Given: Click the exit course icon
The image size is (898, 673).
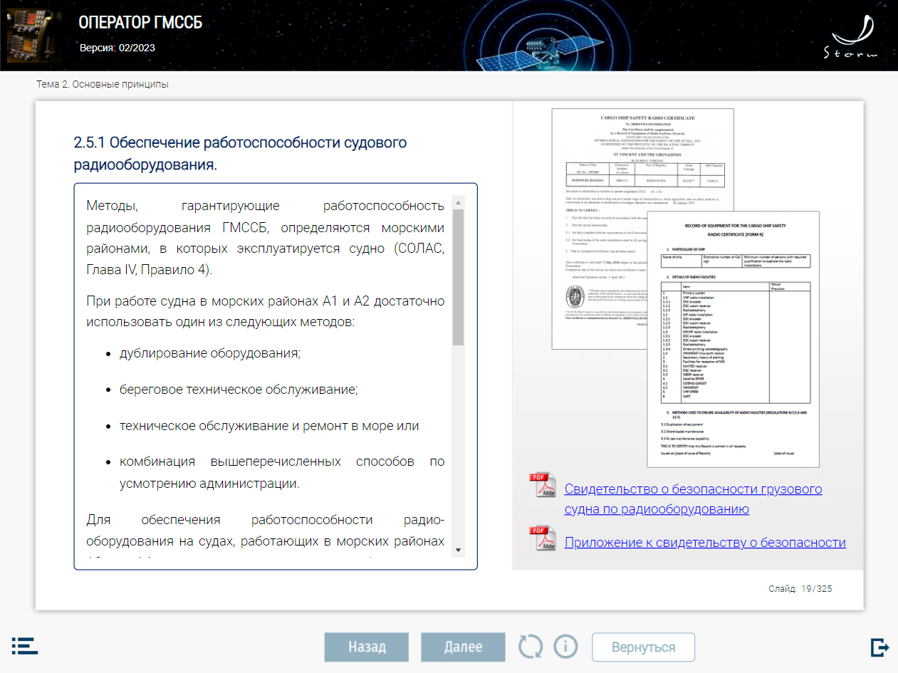Looking at the screenshot, I should click(879, 647).
